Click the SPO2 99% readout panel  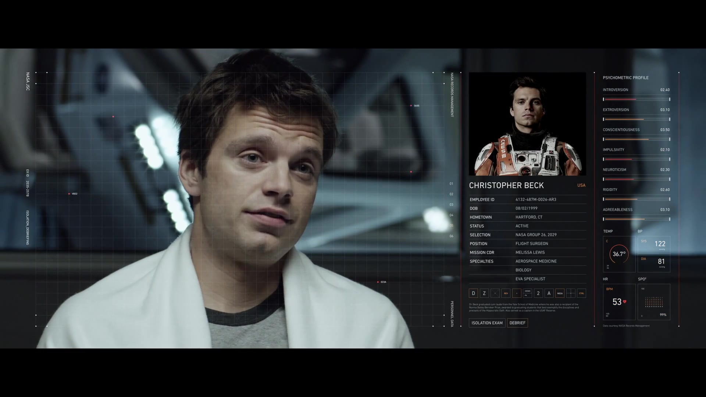click(x=654, y=302)
